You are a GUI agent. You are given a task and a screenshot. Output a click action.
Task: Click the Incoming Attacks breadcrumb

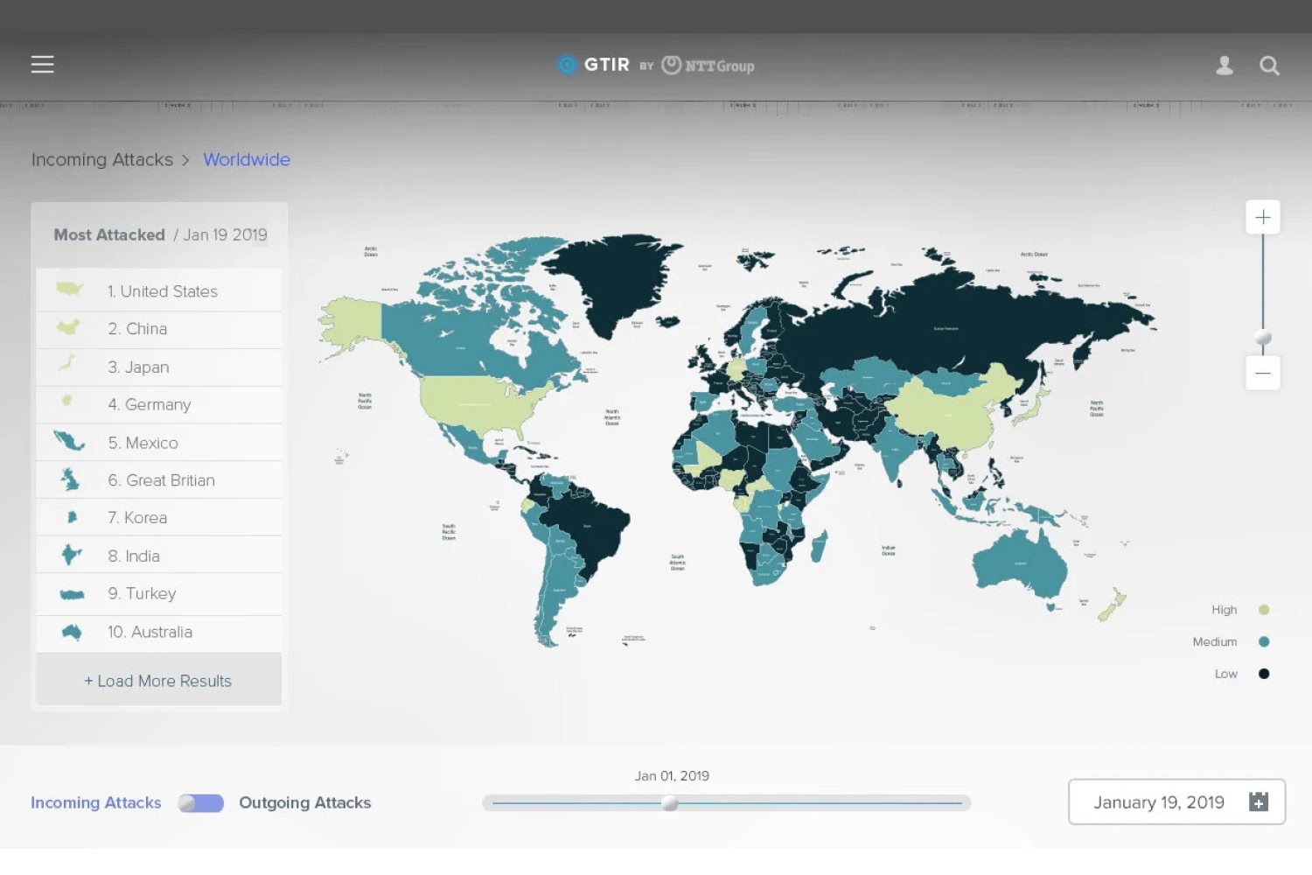[x=101, y=159]
